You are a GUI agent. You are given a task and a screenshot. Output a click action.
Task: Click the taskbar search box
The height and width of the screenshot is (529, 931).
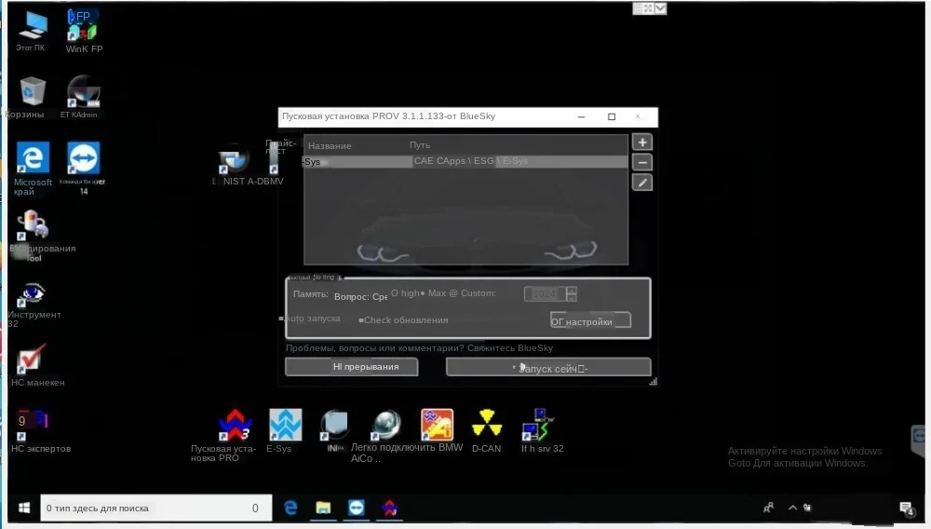[156, 508]
